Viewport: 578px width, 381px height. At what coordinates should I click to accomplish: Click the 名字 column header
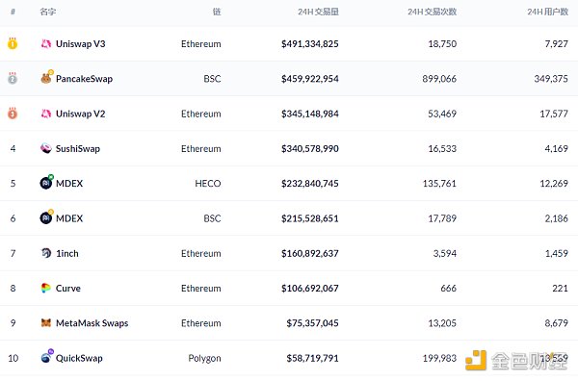tap(48, 12)
